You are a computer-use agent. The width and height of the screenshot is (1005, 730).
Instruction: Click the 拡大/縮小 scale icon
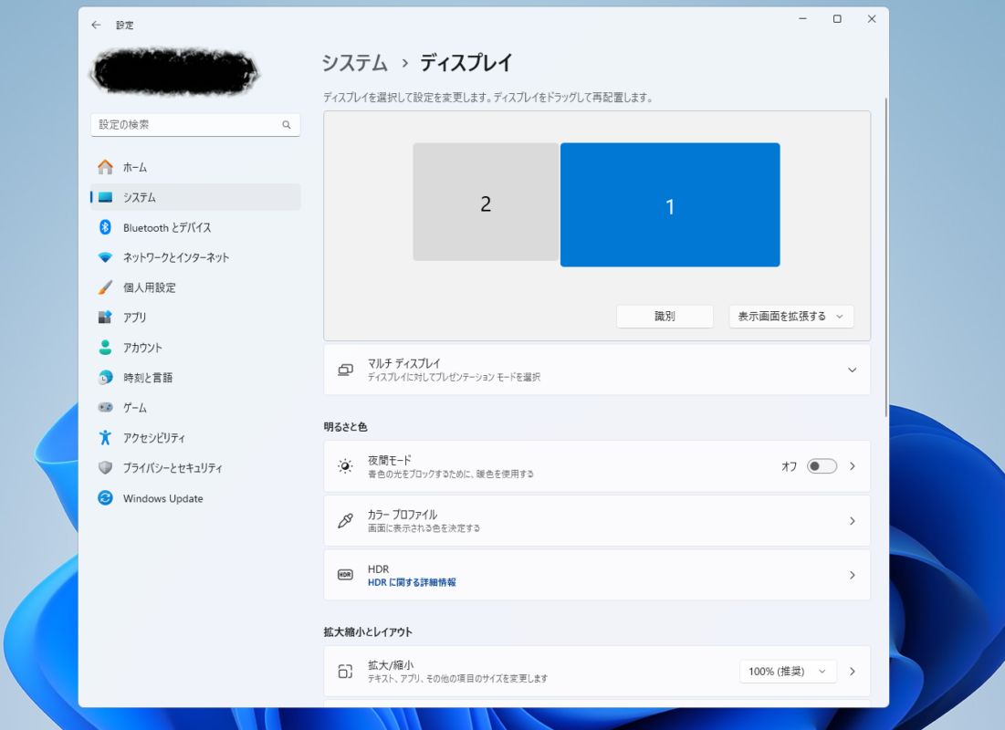345,672
